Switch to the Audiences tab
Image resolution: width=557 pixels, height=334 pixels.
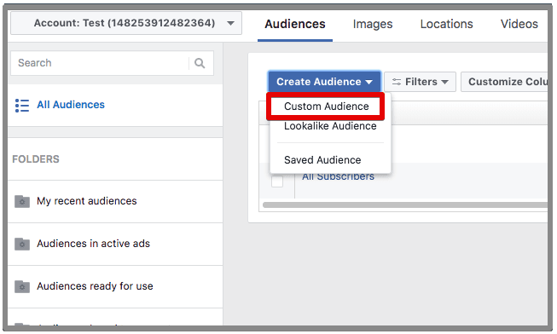click(x=295, y=24)
